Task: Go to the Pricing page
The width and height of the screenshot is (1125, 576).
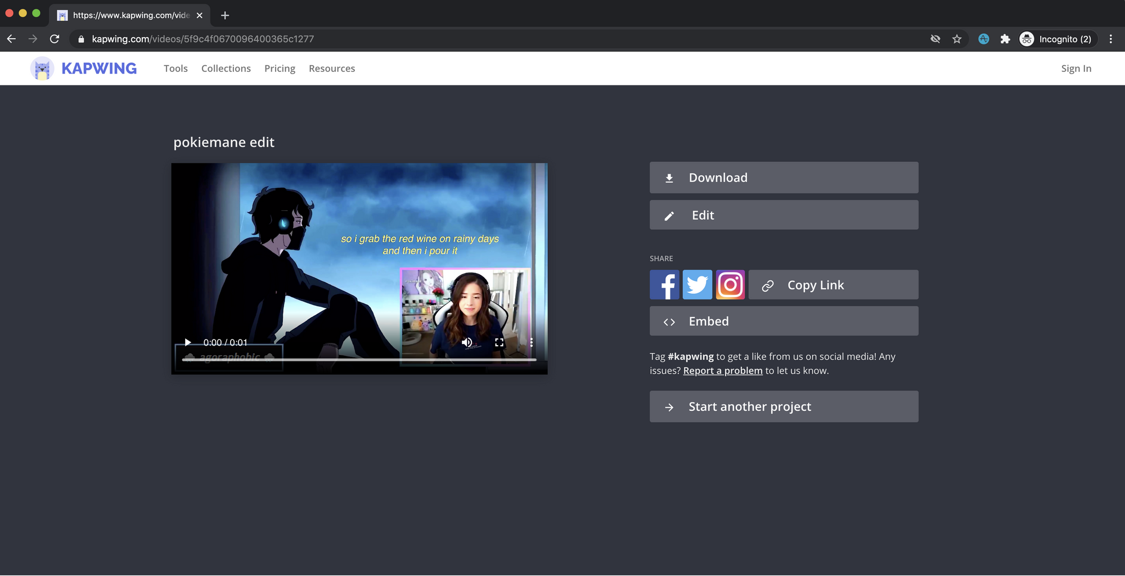Action: coord(280,69)
